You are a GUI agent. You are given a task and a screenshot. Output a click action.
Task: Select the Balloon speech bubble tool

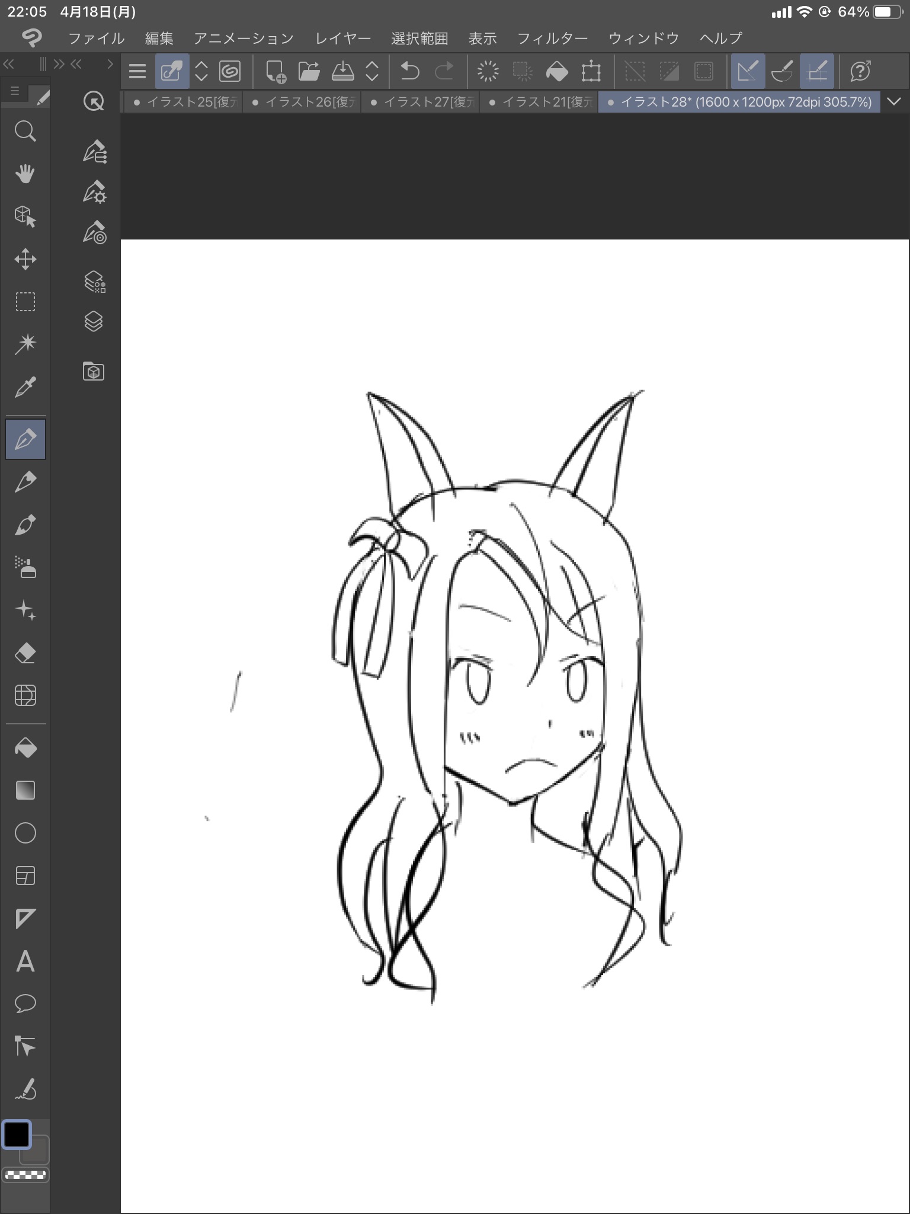pos(25,1004)
